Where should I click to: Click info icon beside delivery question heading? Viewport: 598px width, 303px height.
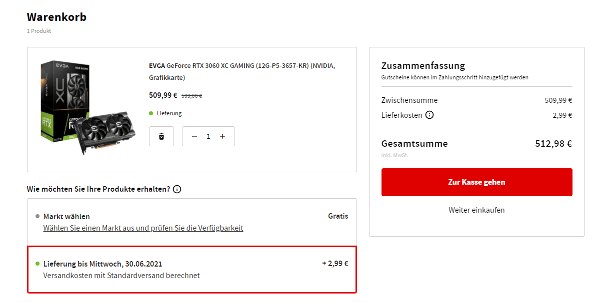click(177, 189)
